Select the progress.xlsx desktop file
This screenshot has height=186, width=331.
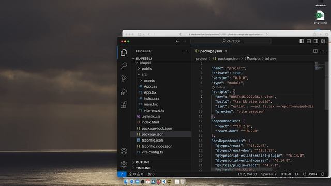tap(320, 17)
